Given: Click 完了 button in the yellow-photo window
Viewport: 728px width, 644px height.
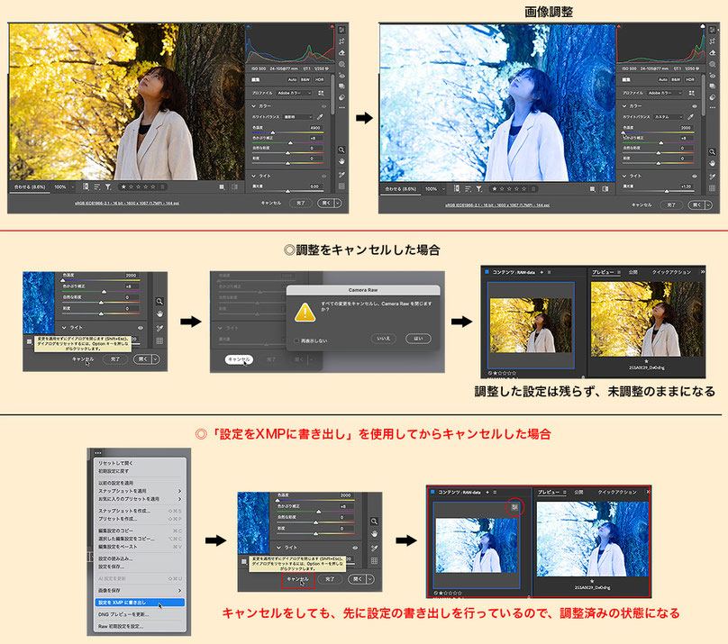Looking at the screenshot, I should [x=301, y=203].
